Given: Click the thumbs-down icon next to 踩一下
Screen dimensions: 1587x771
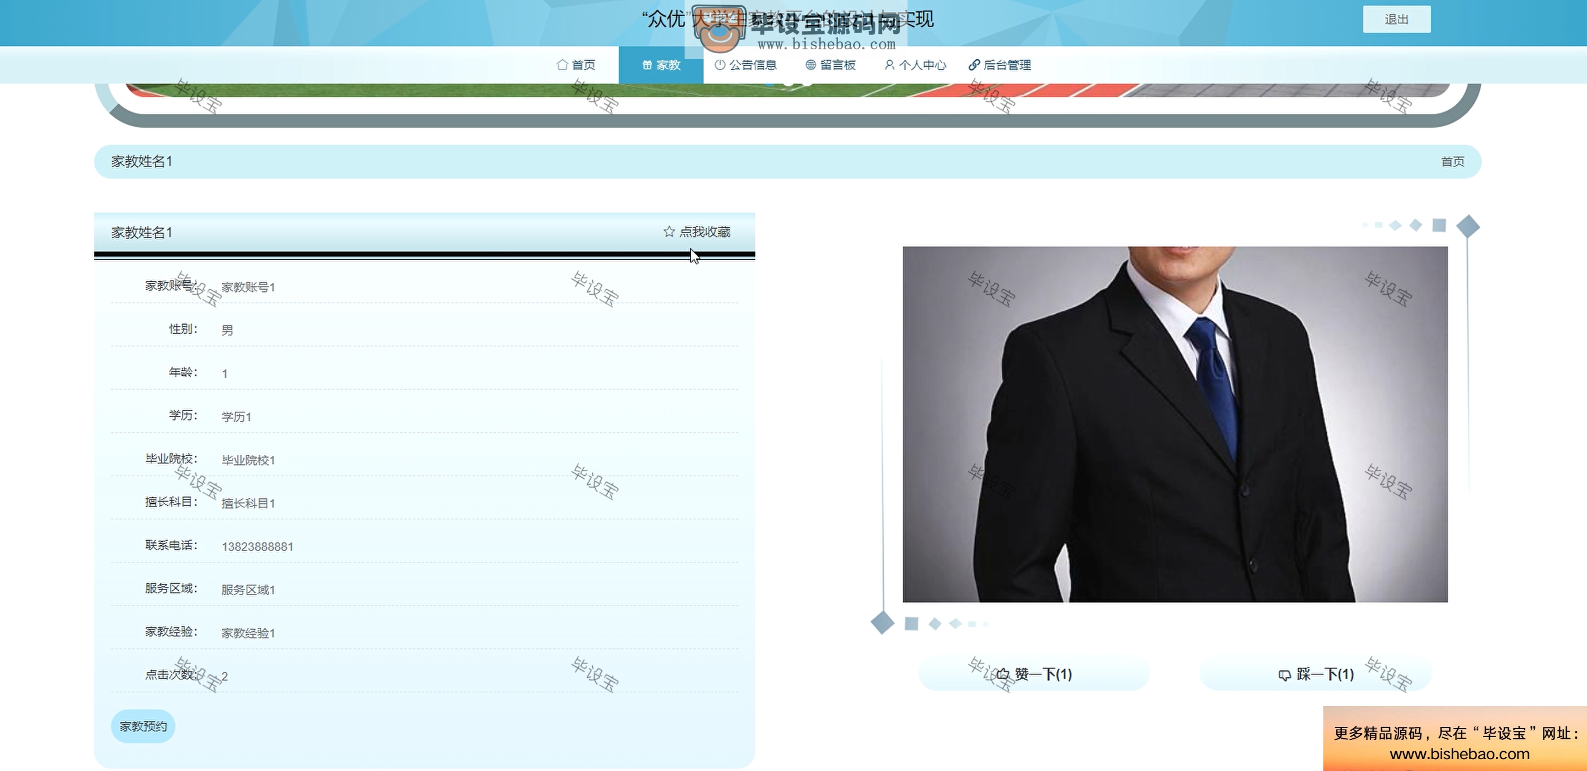Looking at the screenshot, I should click(x=1284, y=675).
